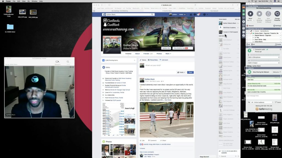Open Facebook notifications globe icon
The image size is (282, 158).
point(199,15)
